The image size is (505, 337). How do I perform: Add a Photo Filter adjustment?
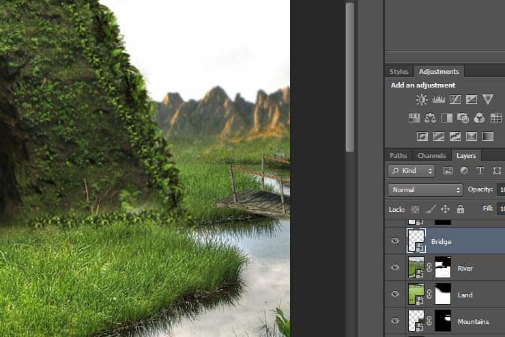pyautogui.click(x=463, y=118)
